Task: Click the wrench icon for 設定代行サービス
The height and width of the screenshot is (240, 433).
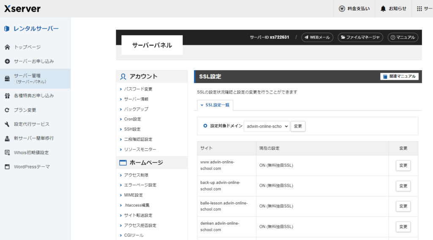Action: pos(7,124)
